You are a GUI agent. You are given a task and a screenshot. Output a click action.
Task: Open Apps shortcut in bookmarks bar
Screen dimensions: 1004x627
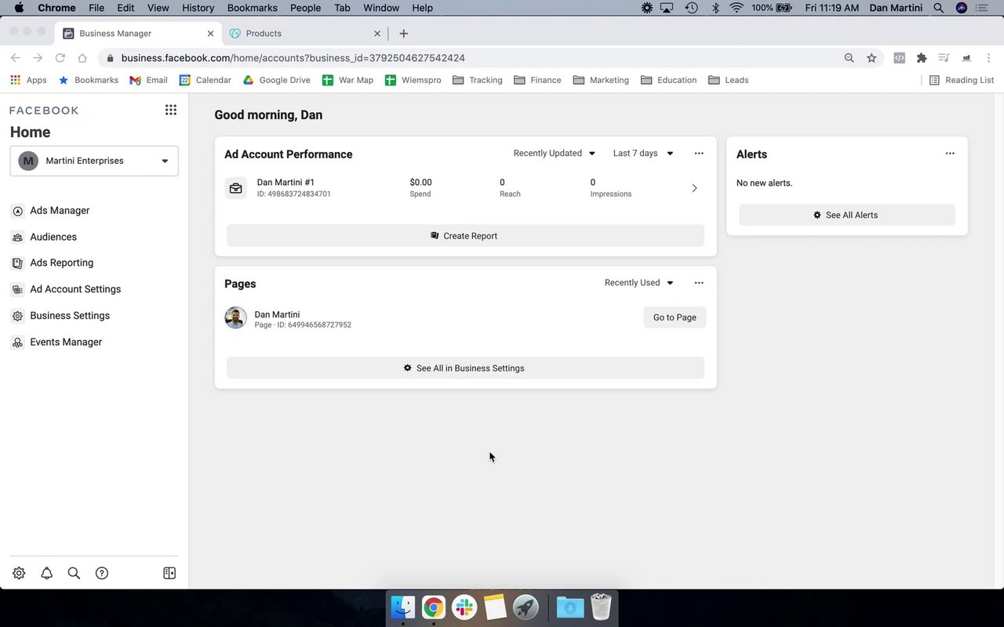[28, 80]
